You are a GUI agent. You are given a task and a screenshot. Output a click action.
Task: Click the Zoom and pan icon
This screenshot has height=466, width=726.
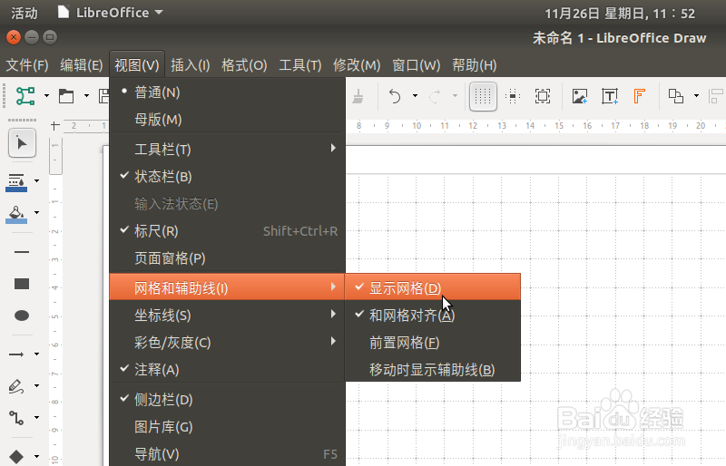pyautogui.click(x=542, y=96)
